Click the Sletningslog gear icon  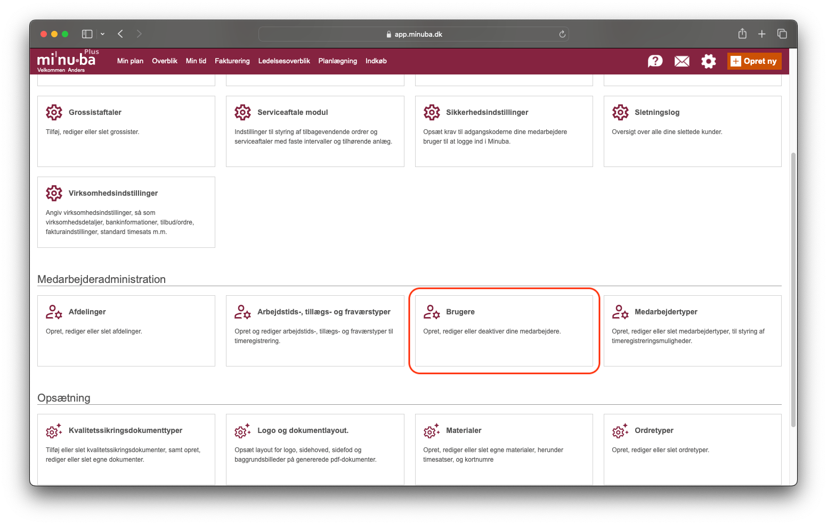coord(620,112)
